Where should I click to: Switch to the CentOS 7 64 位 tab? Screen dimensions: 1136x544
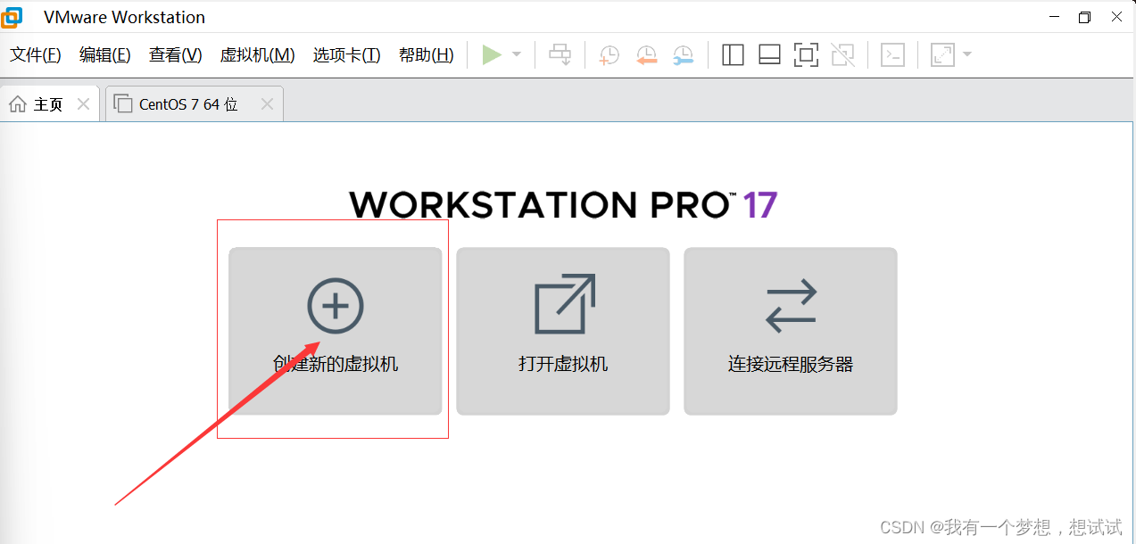coord(195,104)
